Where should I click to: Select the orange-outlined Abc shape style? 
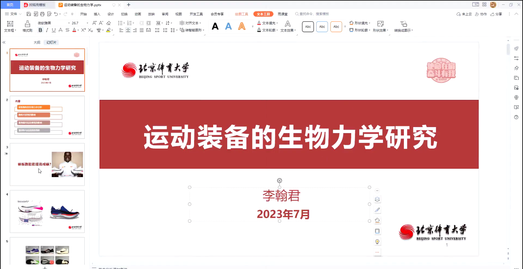336,27
